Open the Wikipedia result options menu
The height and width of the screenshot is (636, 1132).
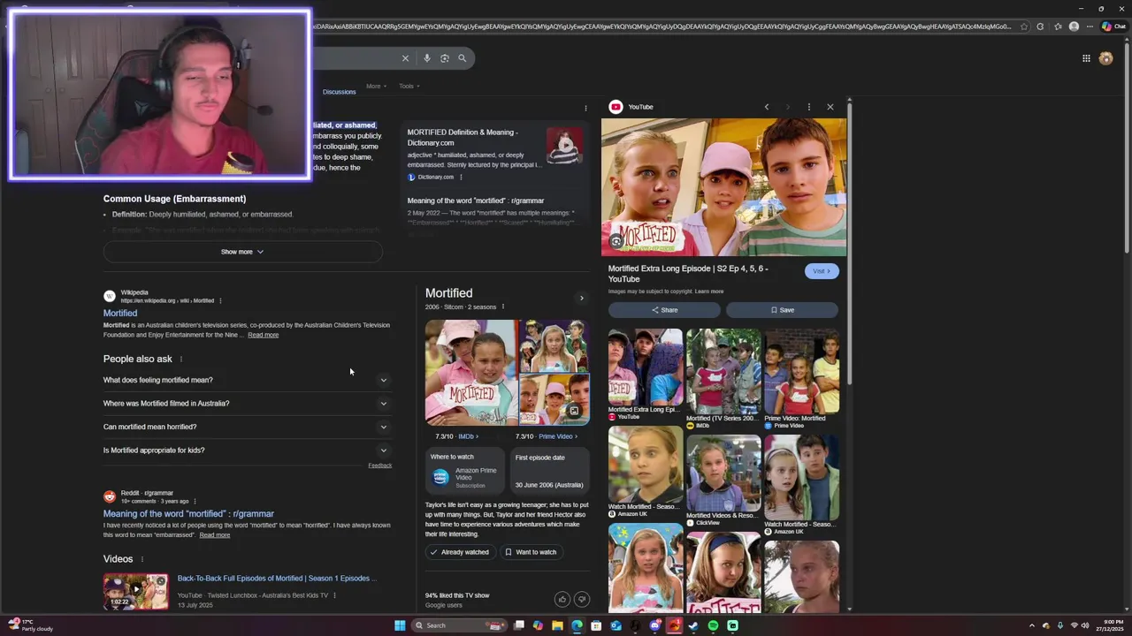point(220,300)
